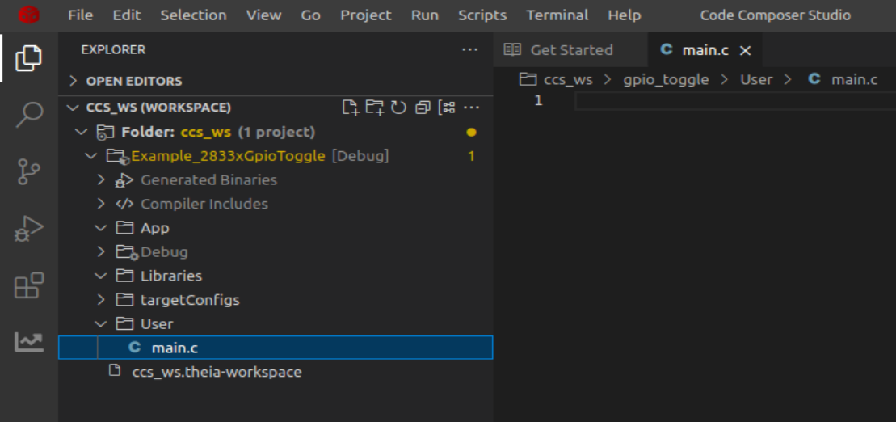Click the Code Composer Studio cube logo
Viewport: 896px width, 422px height.
(x=28, y=15)
